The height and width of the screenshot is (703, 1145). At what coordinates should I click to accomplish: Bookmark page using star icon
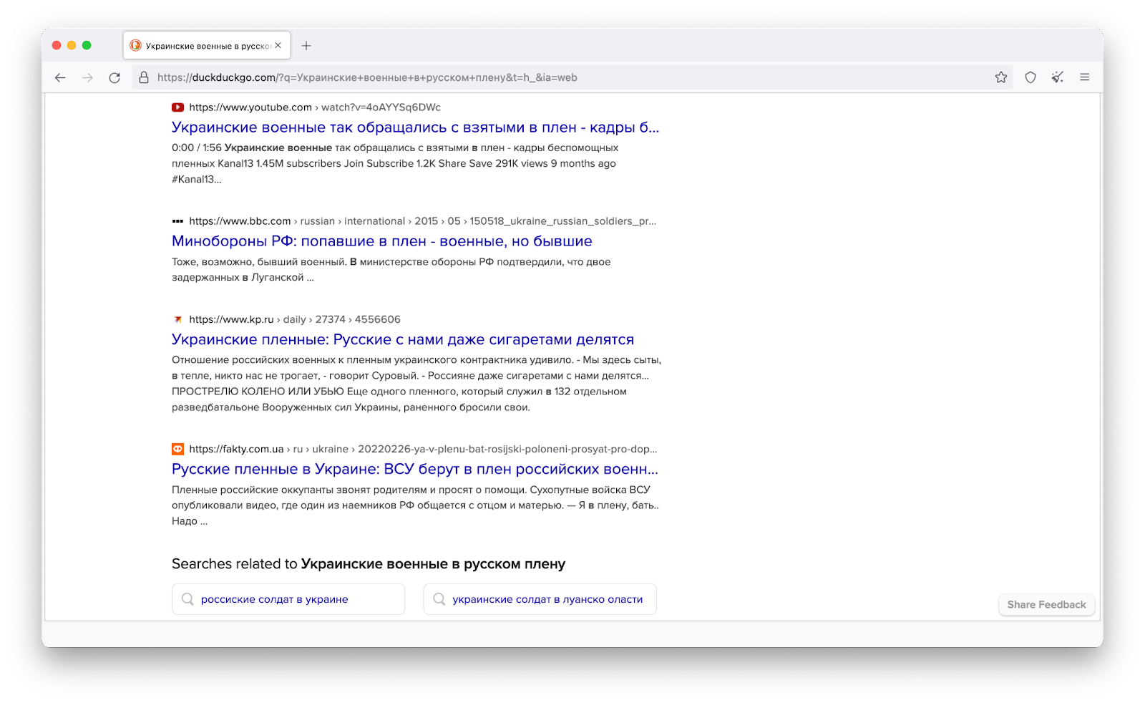(1000, 77)
